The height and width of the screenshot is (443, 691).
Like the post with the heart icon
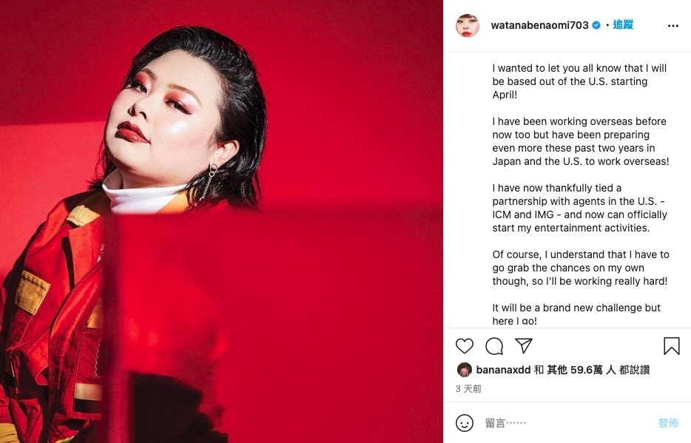(465, 346)
